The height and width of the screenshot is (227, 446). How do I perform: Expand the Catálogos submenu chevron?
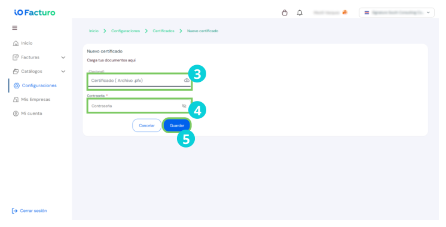(63, 71)
